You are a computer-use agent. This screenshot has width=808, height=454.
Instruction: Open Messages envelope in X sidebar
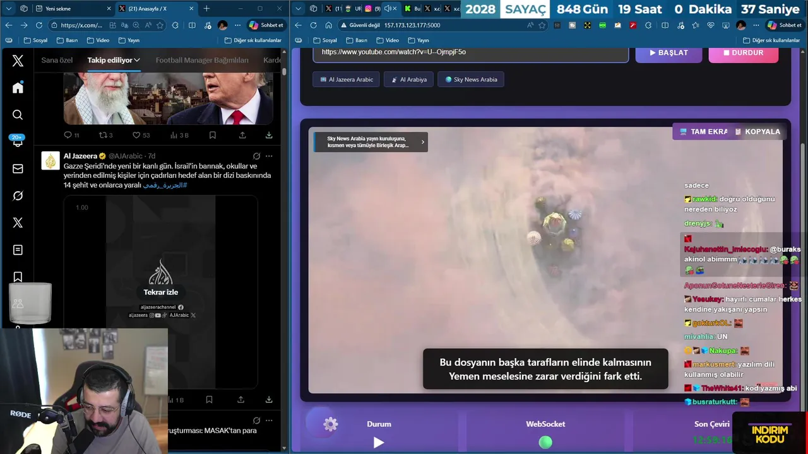point(18,169)
